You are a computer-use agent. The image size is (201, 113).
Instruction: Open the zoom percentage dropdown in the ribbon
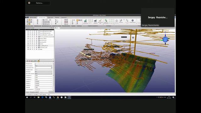click(x=50, y=20)
